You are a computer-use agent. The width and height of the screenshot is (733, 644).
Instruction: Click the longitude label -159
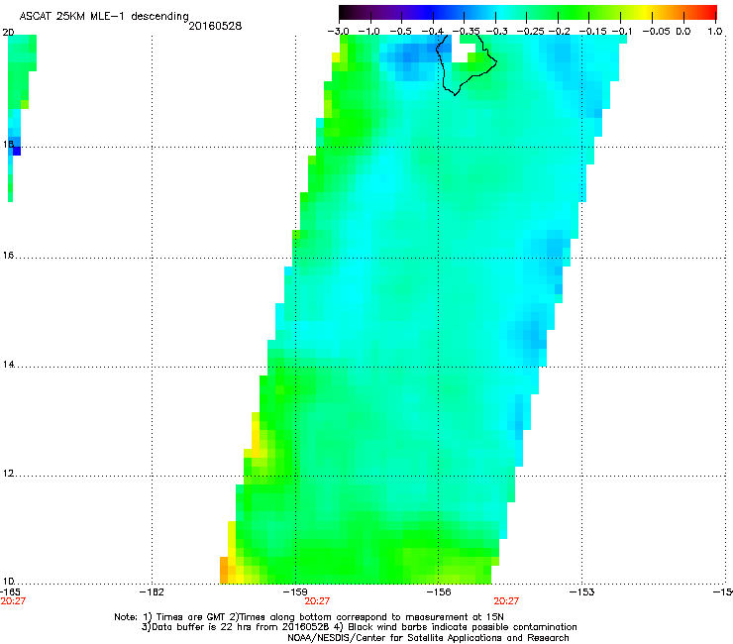point(295,592)
